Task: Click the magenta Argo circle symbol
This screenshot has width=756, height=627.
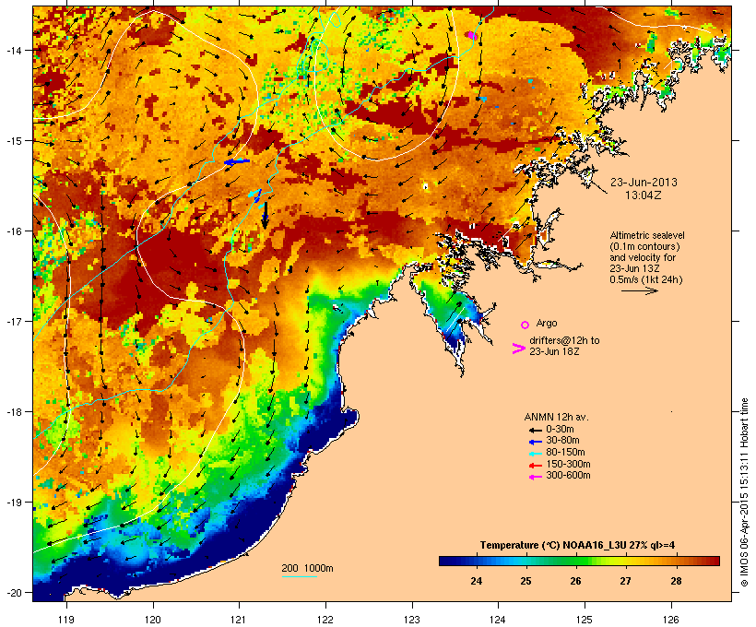Action: pyautogui.click(x=526, y=325)
